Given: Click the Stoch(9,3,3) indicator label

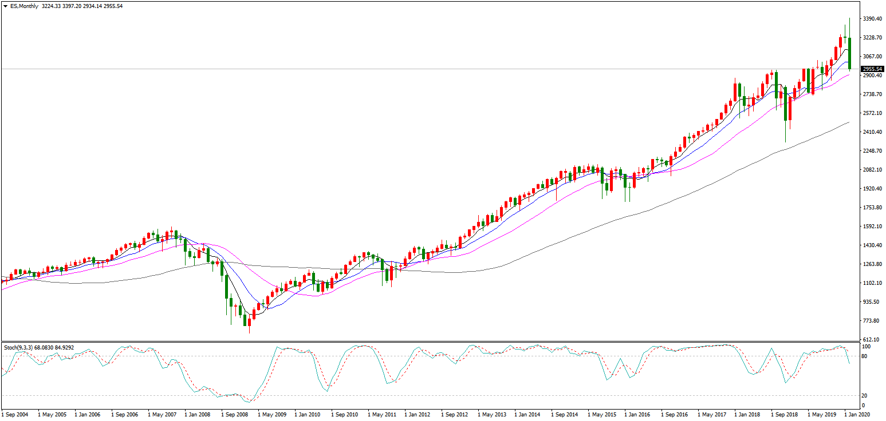Looking at the screenshot, I should coord(19,347).
